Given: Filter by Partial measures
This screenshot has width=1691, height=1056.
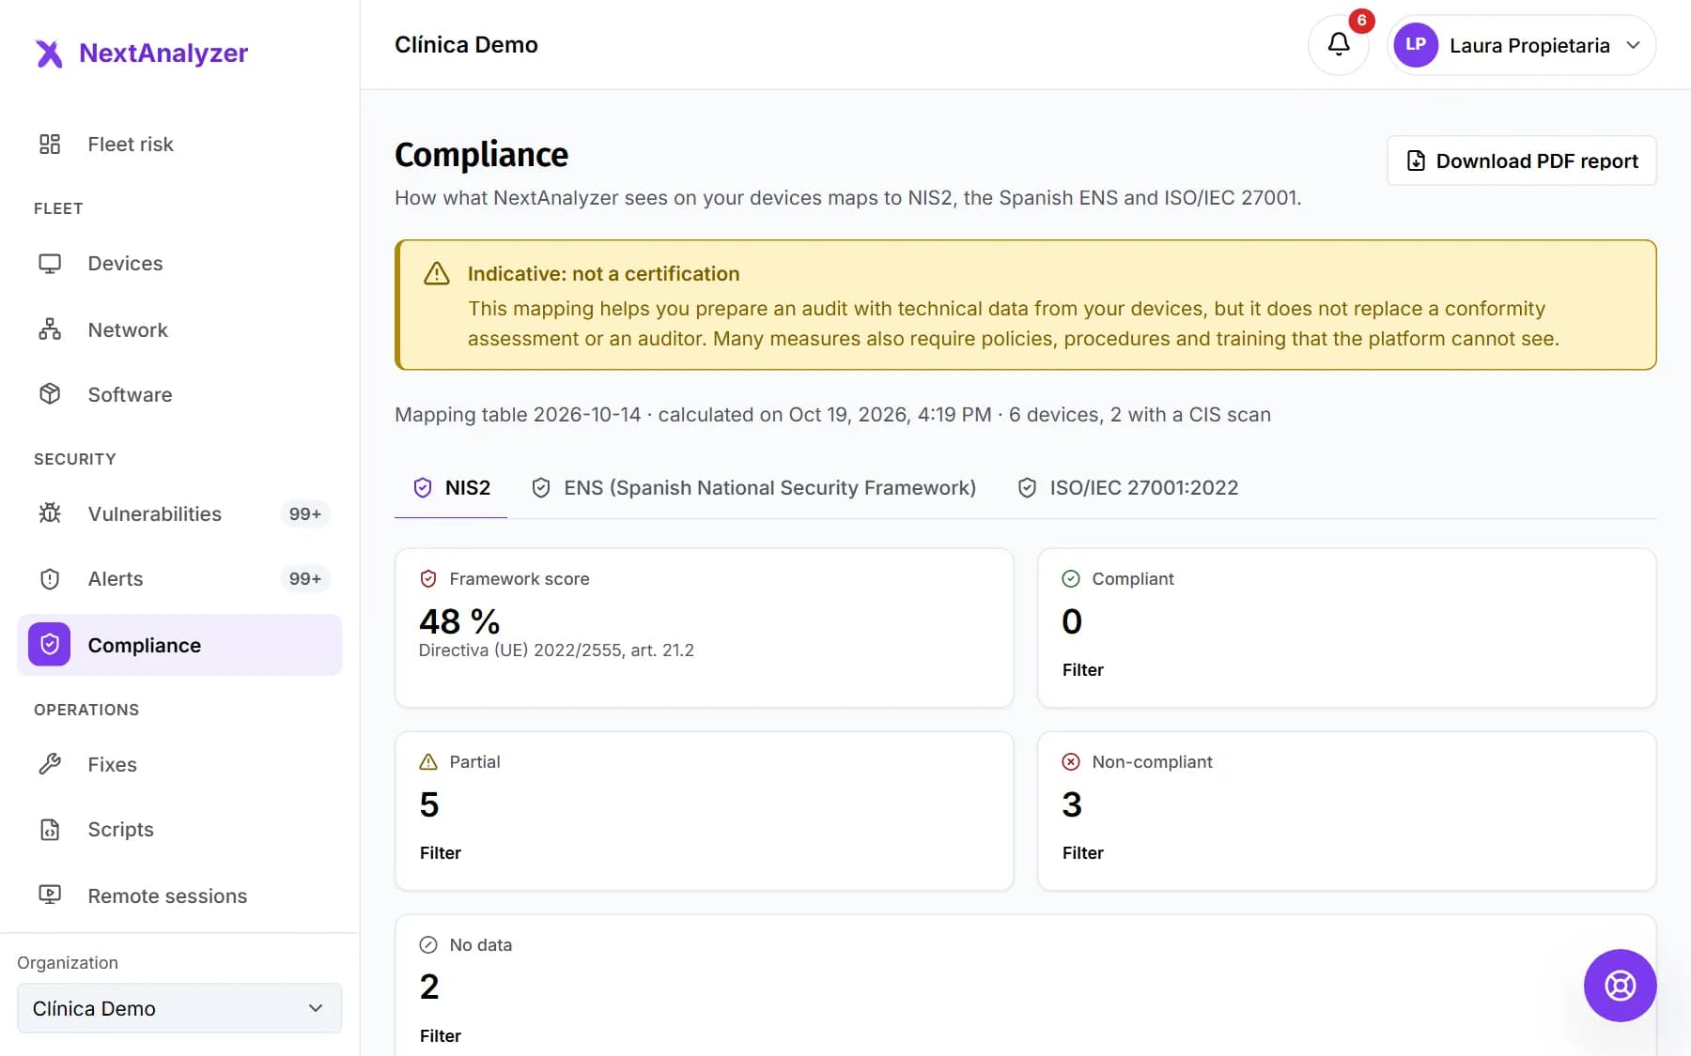Looking at the screenshot, I should (x=440, y=853).
